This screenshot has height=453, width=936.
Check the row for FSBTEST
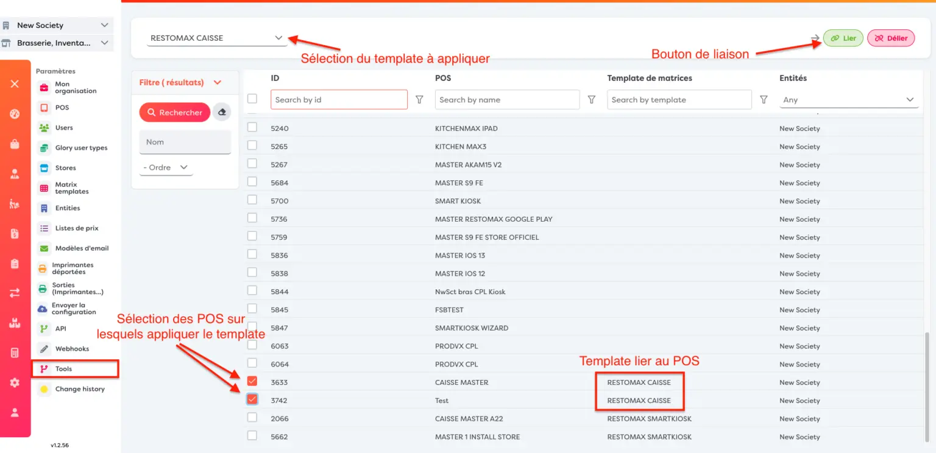pyautogui.click(x=252, y=309)
